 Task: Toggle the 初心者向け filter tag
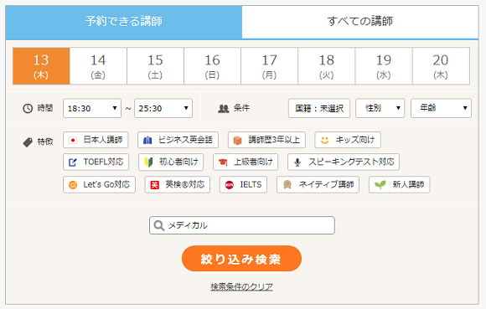[x=171, y=162]
